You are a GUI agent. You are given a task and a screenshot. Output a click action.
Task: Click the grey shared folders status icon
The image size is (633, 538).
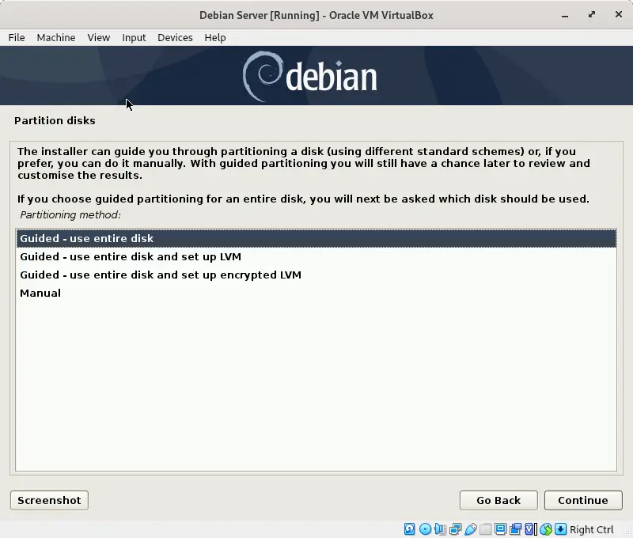pos(485,529)
